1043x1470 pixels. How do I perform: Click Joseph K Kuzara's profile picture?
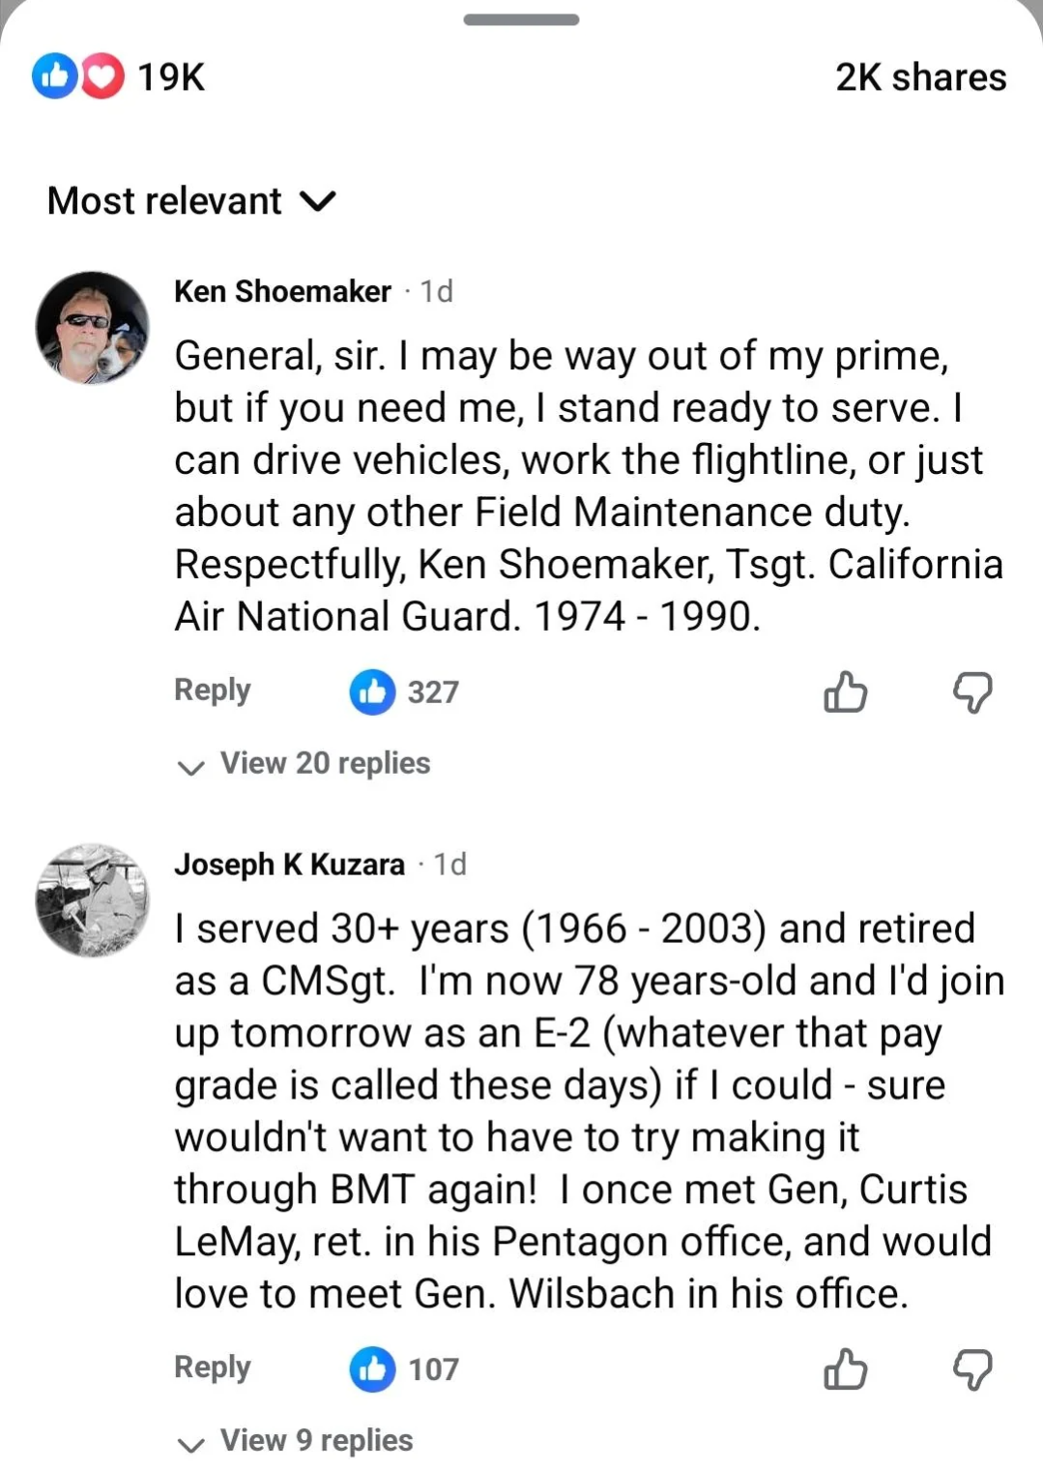click(x=92, y=900)
